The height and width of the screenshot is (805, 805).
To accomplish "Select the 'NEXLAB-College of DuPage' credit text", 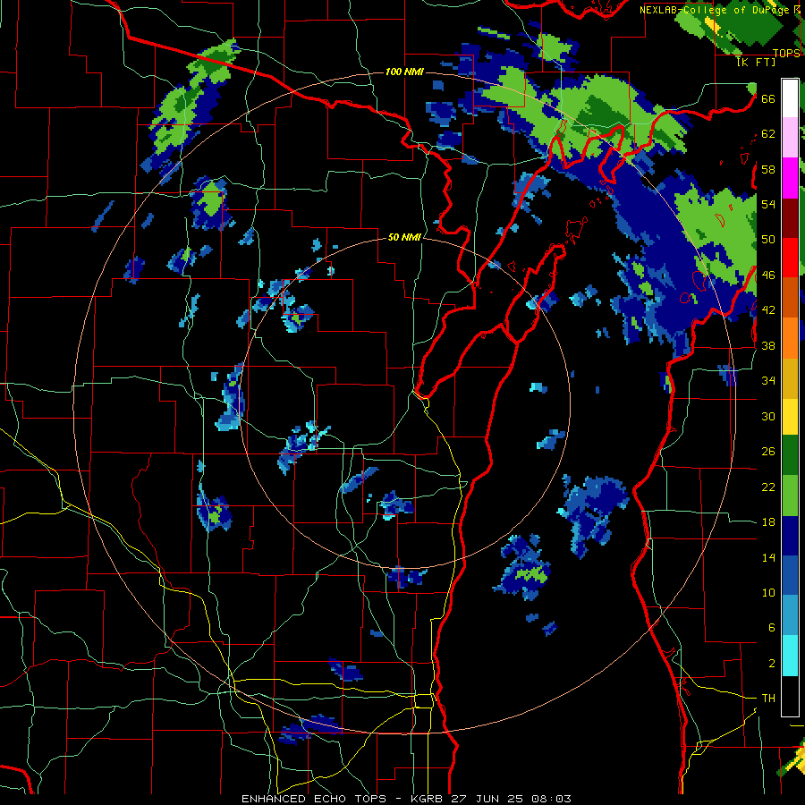I will coord(716,10).
